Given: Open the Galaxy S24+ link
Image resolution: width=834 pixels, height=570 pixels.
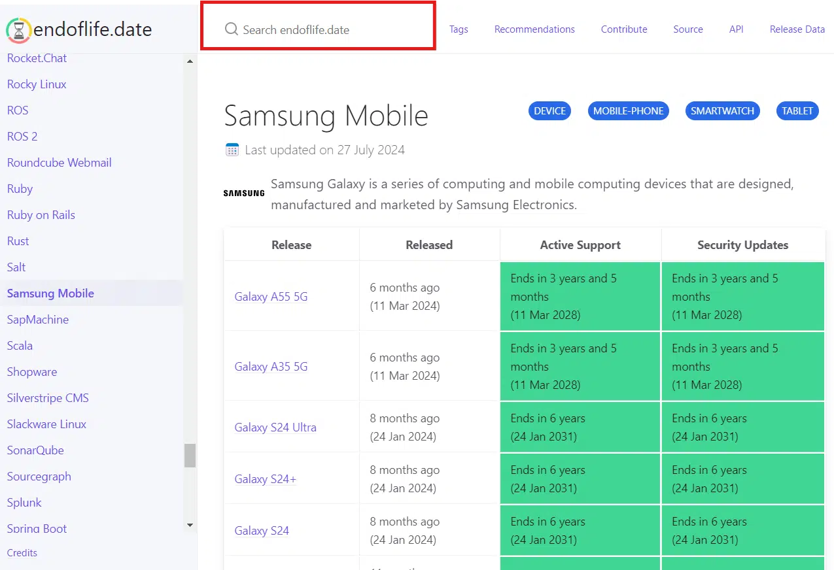Looking at the screenshot, I should (x=266, y=479).
